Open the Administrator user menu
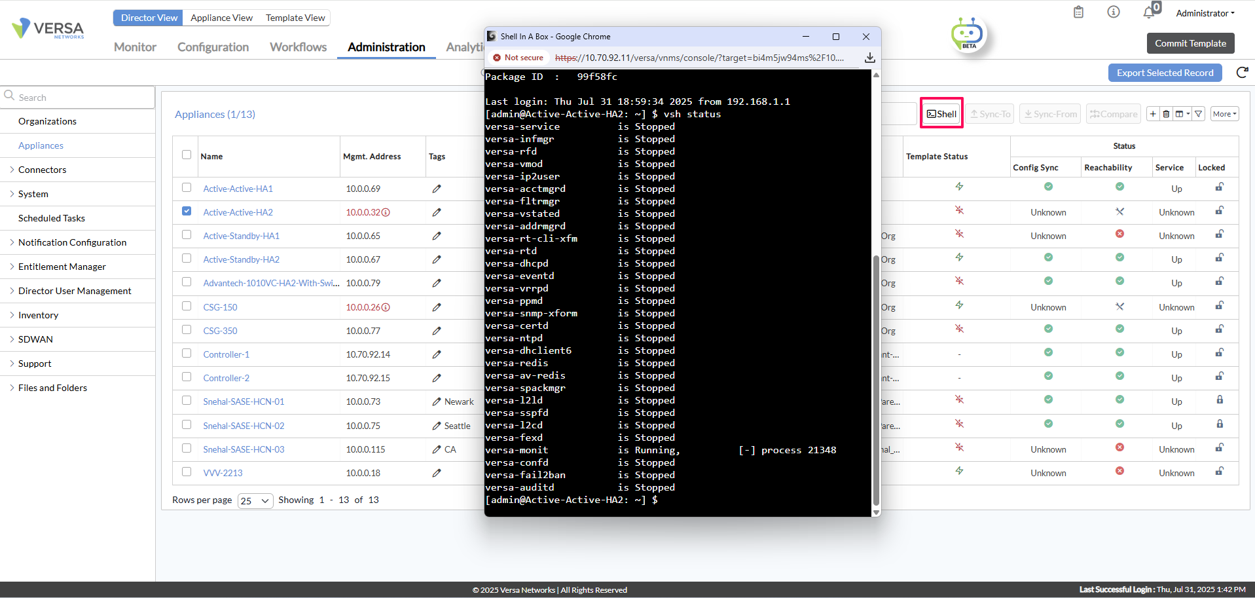 coord(1205,13)
